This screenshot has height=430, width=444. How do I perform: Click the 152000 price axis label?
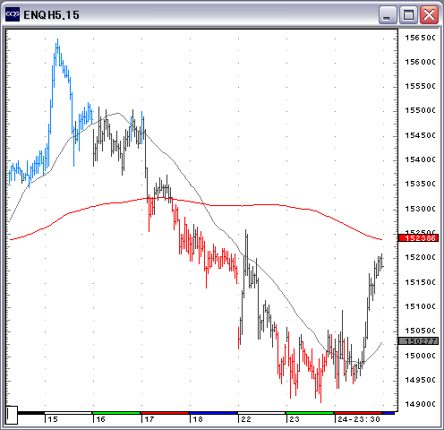click(x=420, y=257)
